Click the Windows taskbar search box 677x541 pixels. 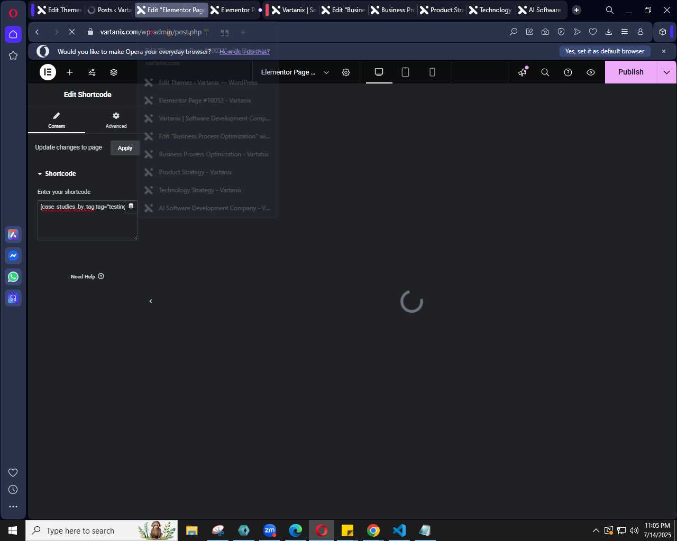tap(102, 530)
